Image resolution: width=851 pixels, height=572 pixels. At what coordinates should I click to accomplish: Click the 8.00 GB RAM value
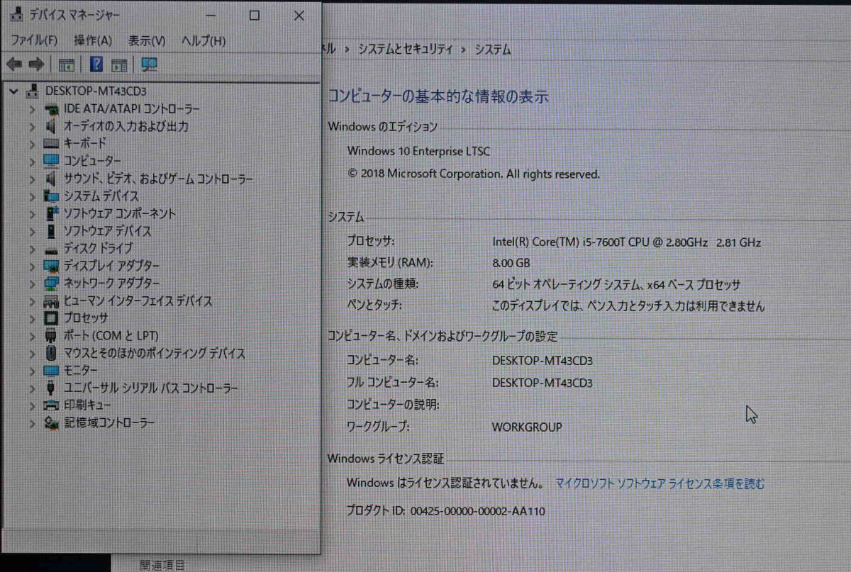tap(511, 263)
